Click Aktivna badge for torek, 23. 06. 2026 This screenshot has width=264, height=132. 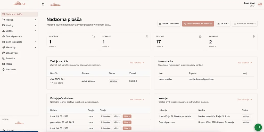click(127, 116)
